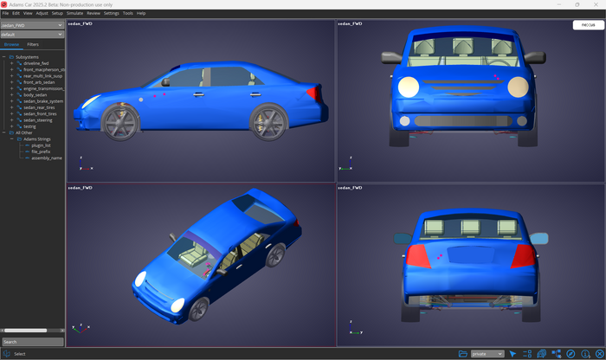
Task: Open the sedan_FWD assembly dropdown
Action: [32, 25]
